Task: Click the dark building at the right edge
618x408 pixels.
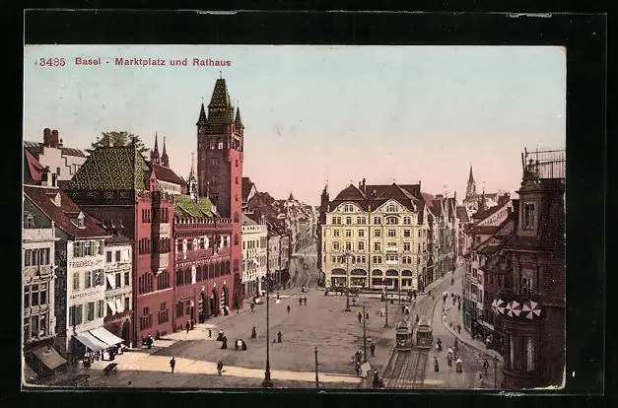Action: [x=537, y=286]
